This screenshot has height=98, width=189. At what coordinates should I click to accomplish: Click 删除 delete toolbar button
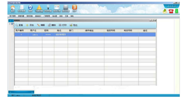pyautogui.click(x=52, y=25)
